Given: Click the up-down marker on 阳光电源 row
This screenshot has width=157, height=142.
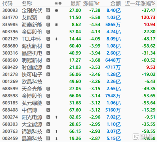Looking at the screenshot, I should tap(56, 117).
